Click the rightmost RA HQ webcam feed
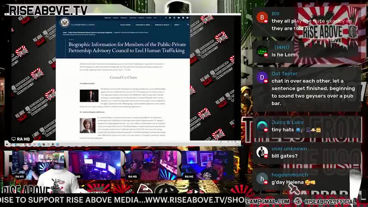368x207 pixels. (208, 165)
